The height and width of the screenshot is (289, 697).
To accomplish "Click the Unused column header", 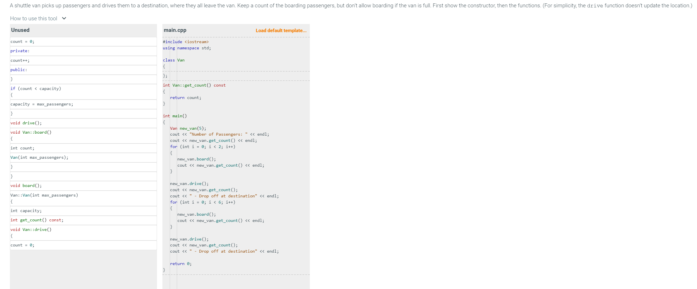I will pos(20,30).
